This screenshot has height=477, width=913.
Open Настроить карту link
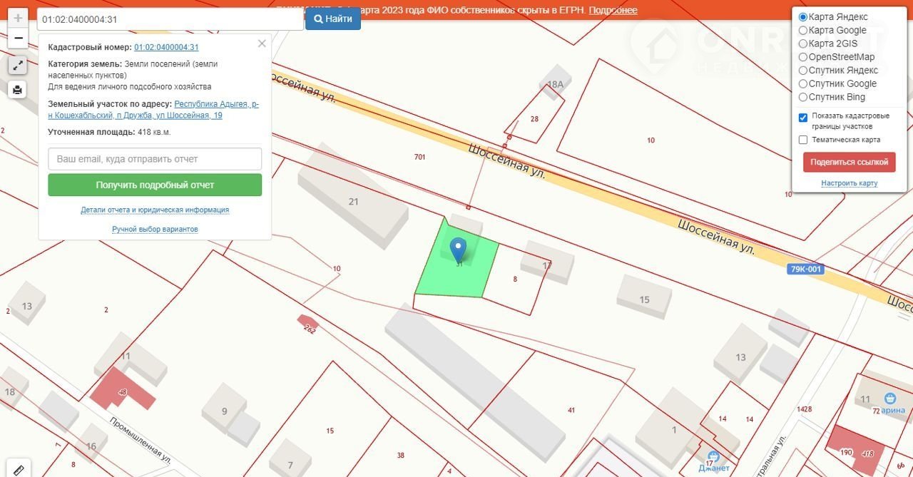point(849,183)
